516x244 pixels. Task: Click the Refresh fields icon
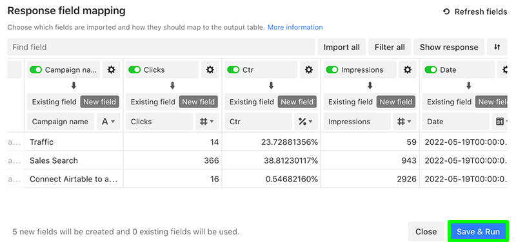[x=446, y=12]
